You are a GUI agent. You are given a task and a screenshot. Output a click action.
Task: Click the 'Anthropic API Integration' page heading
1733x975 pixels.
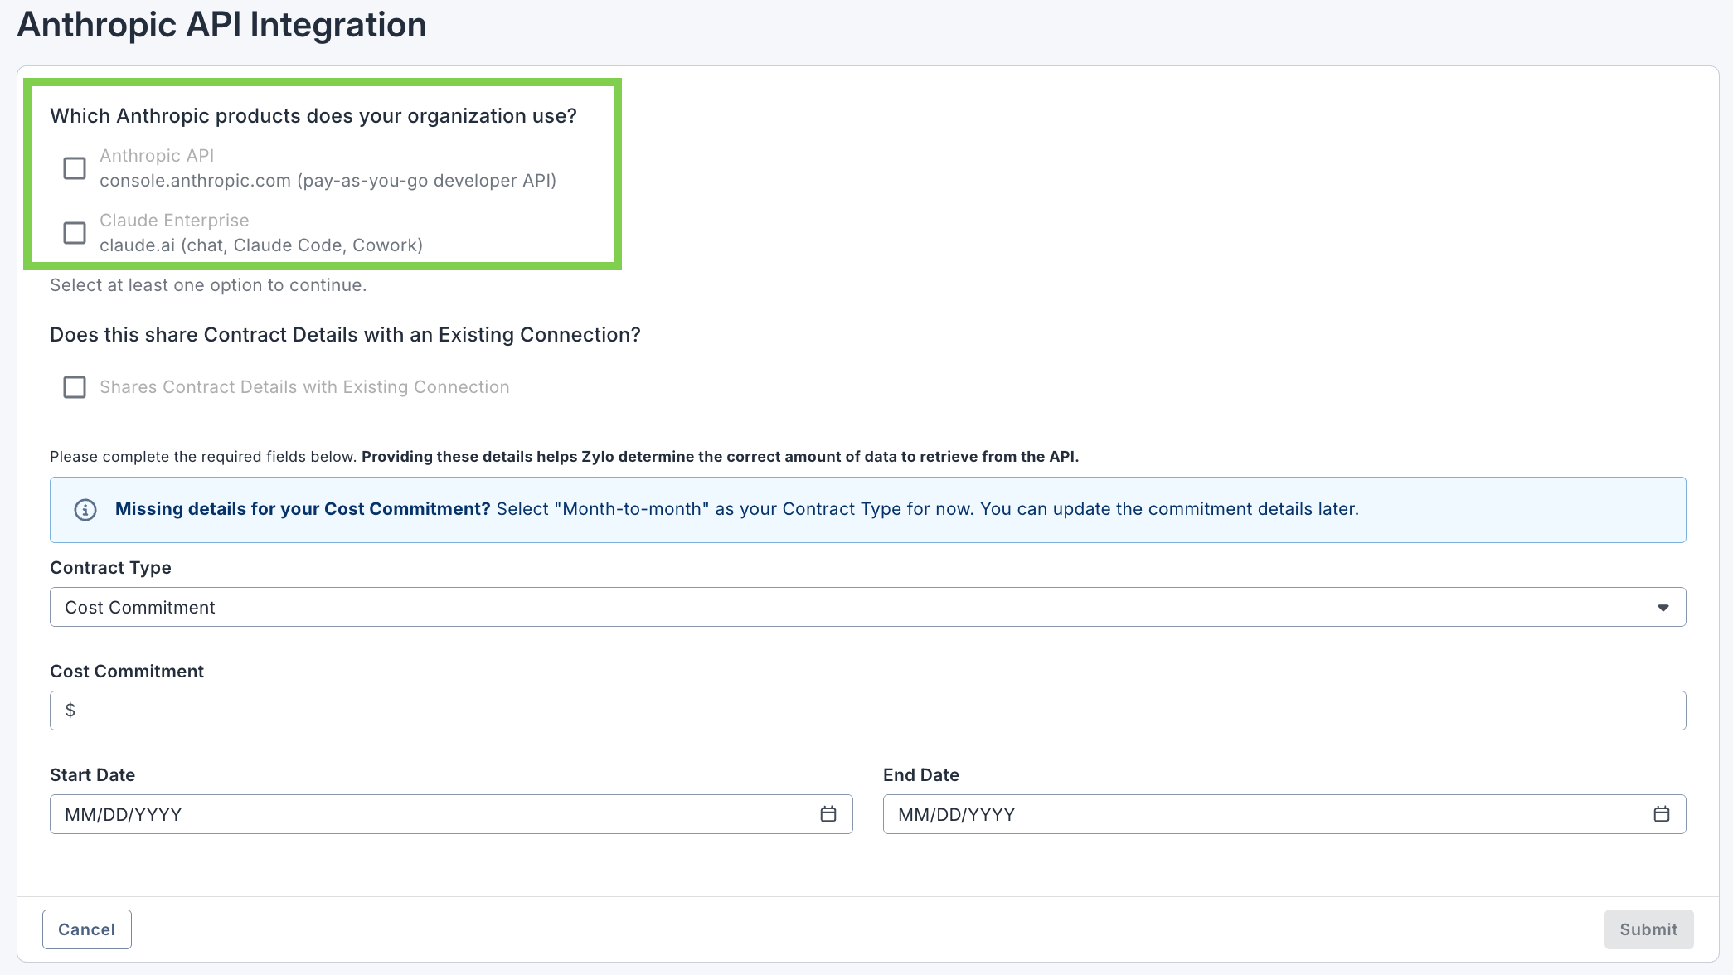point(221,25)
